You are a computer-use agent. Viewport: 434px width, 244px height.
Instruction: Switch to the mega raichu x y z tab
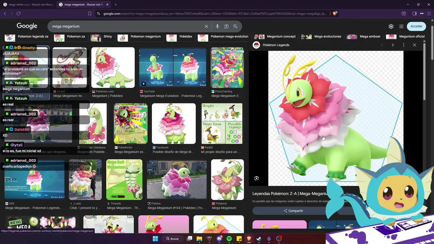[28, 4]
